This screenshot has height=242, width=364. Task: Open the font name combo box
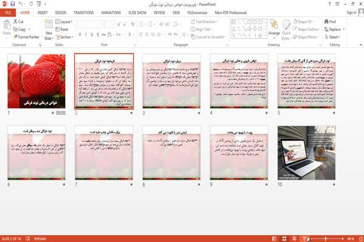(x=91, y=24)
